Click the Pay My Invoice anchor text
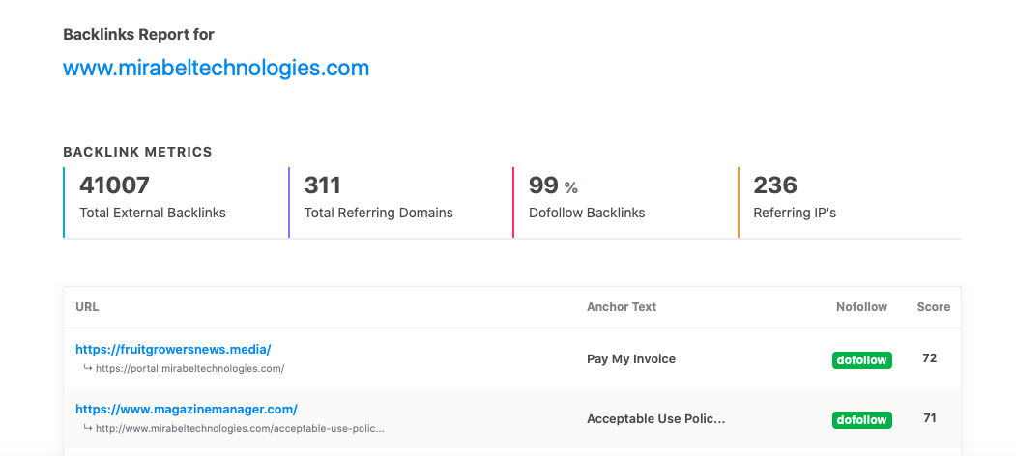Viewport: 1016px width, 456px height. (631, 359)
